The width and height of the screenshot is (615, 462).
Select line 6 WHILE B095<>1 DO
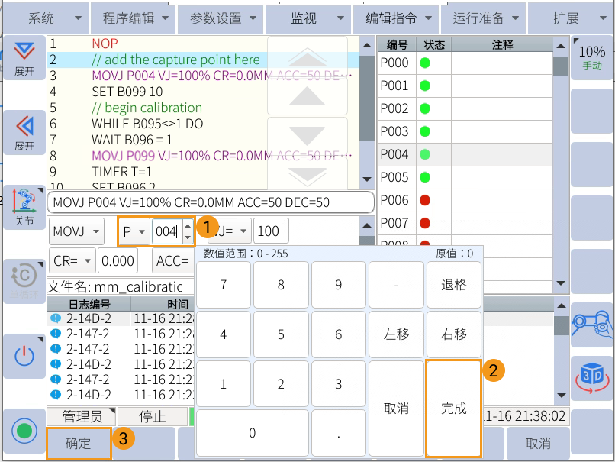click(x=203, y=124)
